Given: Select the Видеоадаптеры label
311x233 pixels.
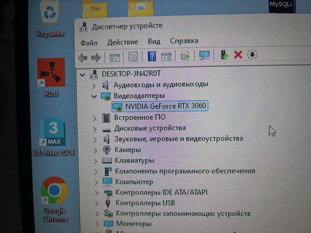Looking at the screenshot, I should click(x=139, y=96).
